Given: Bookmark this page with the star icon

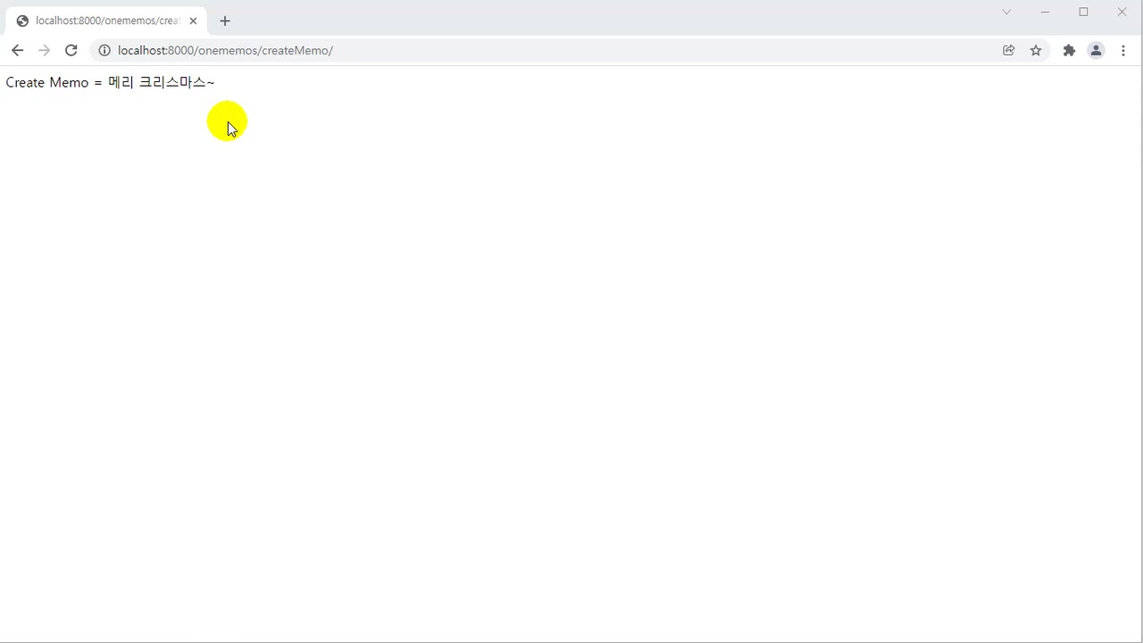Looking at the screenshot, I should [x=1036, y=50].
